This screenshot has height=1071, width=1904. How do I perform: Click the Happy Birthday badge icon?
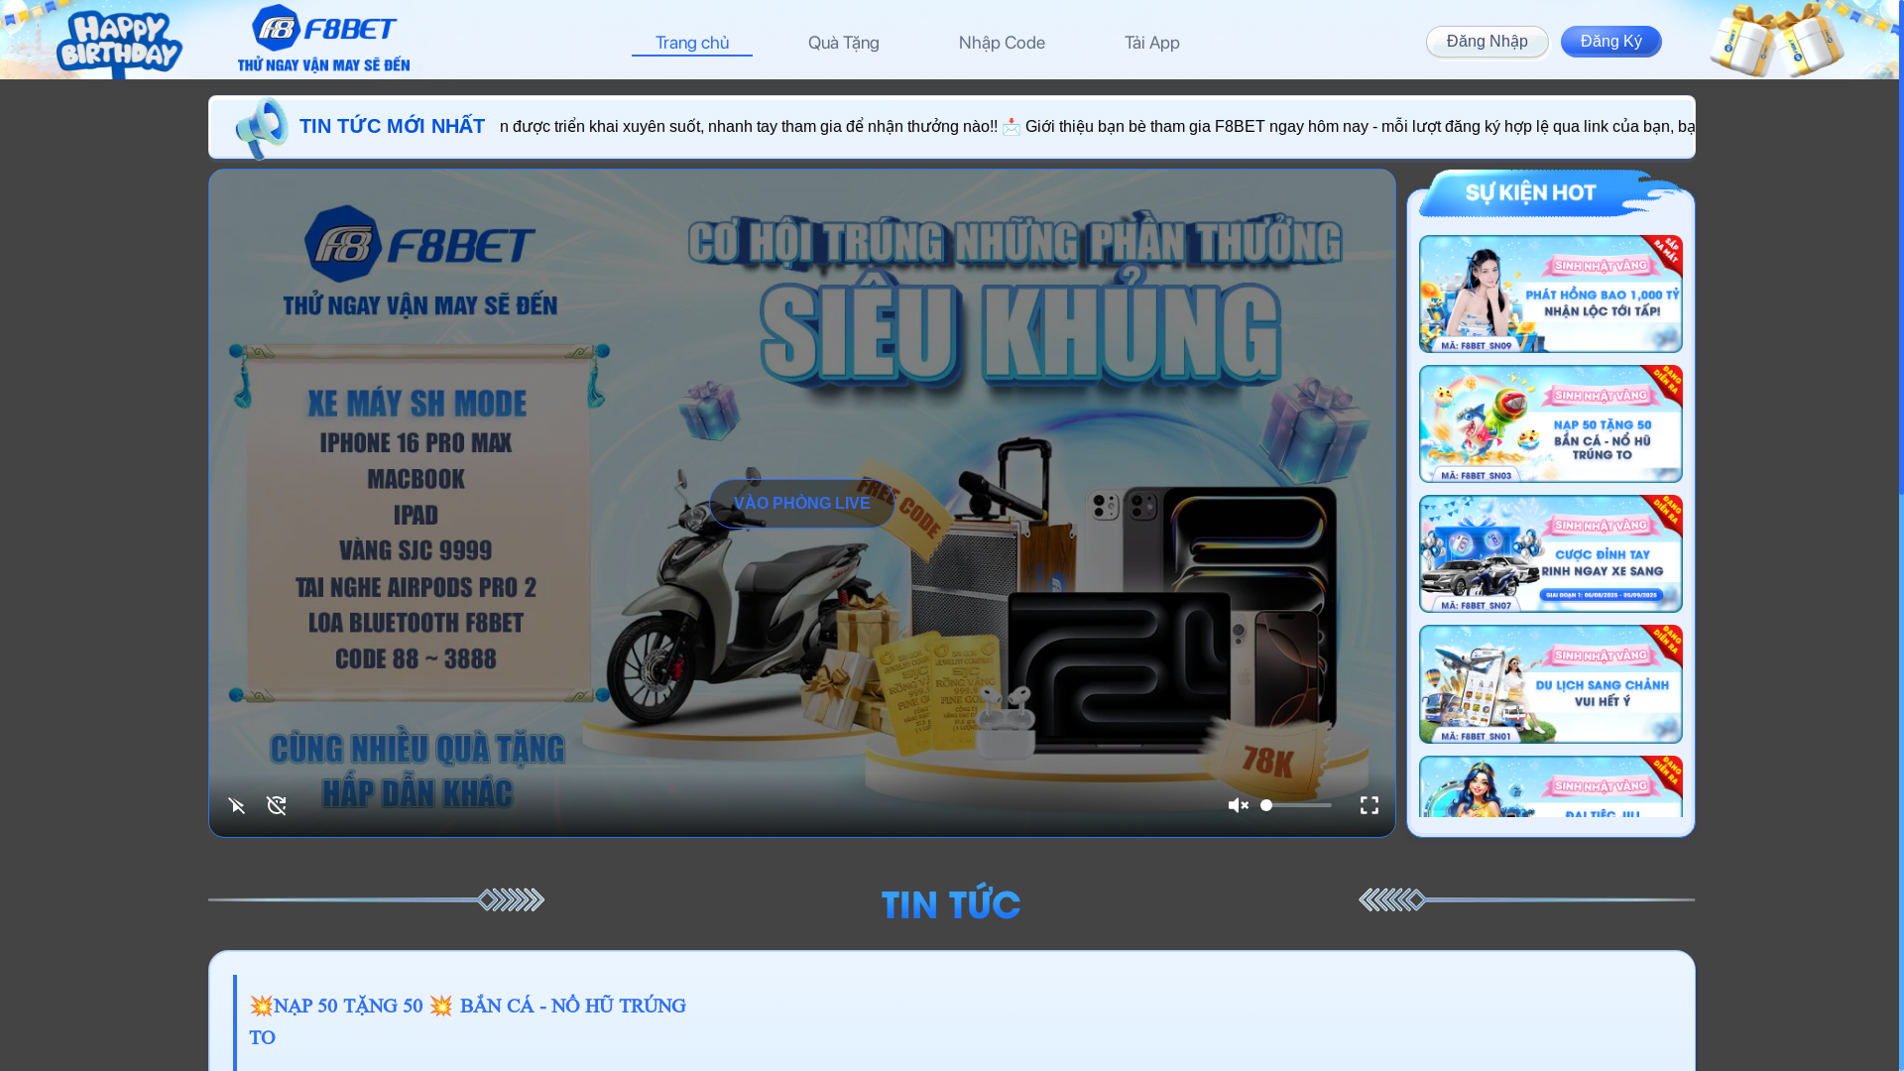(119, 43)
